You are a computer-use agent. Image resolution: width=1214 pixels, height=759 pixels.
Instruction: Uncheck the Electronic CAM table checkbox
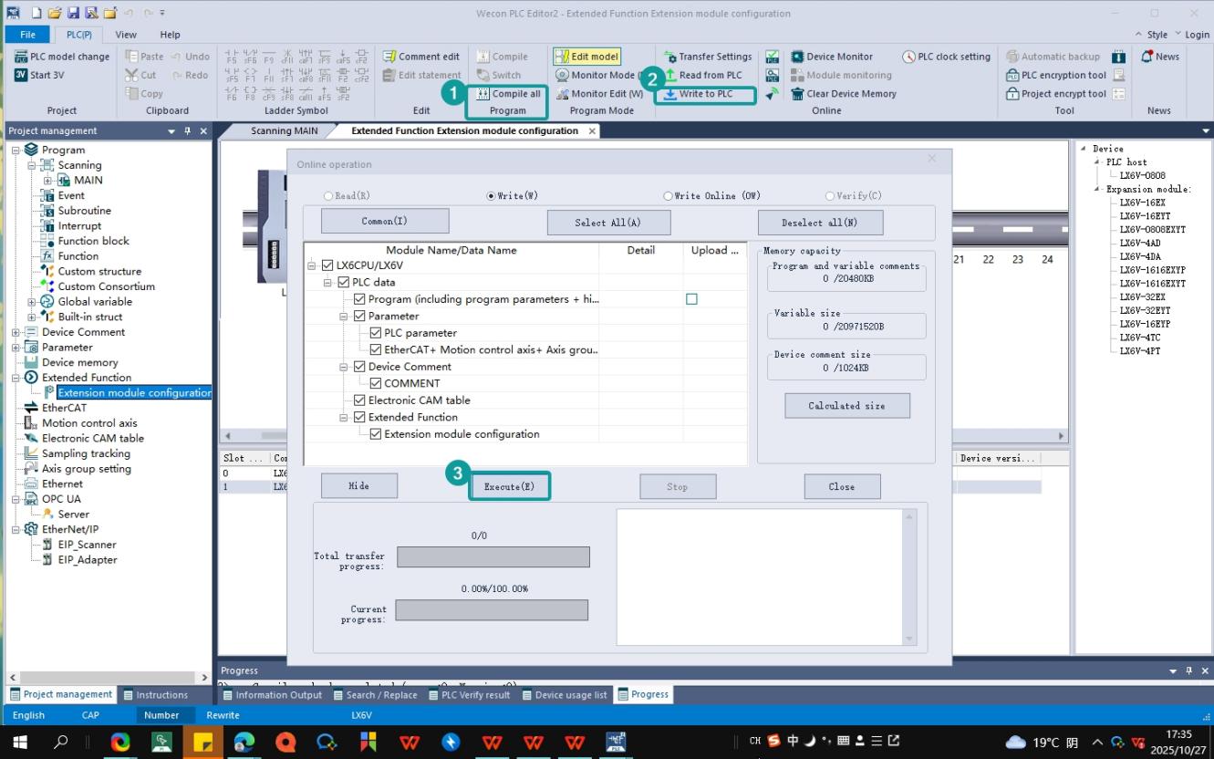click(359, 400)
